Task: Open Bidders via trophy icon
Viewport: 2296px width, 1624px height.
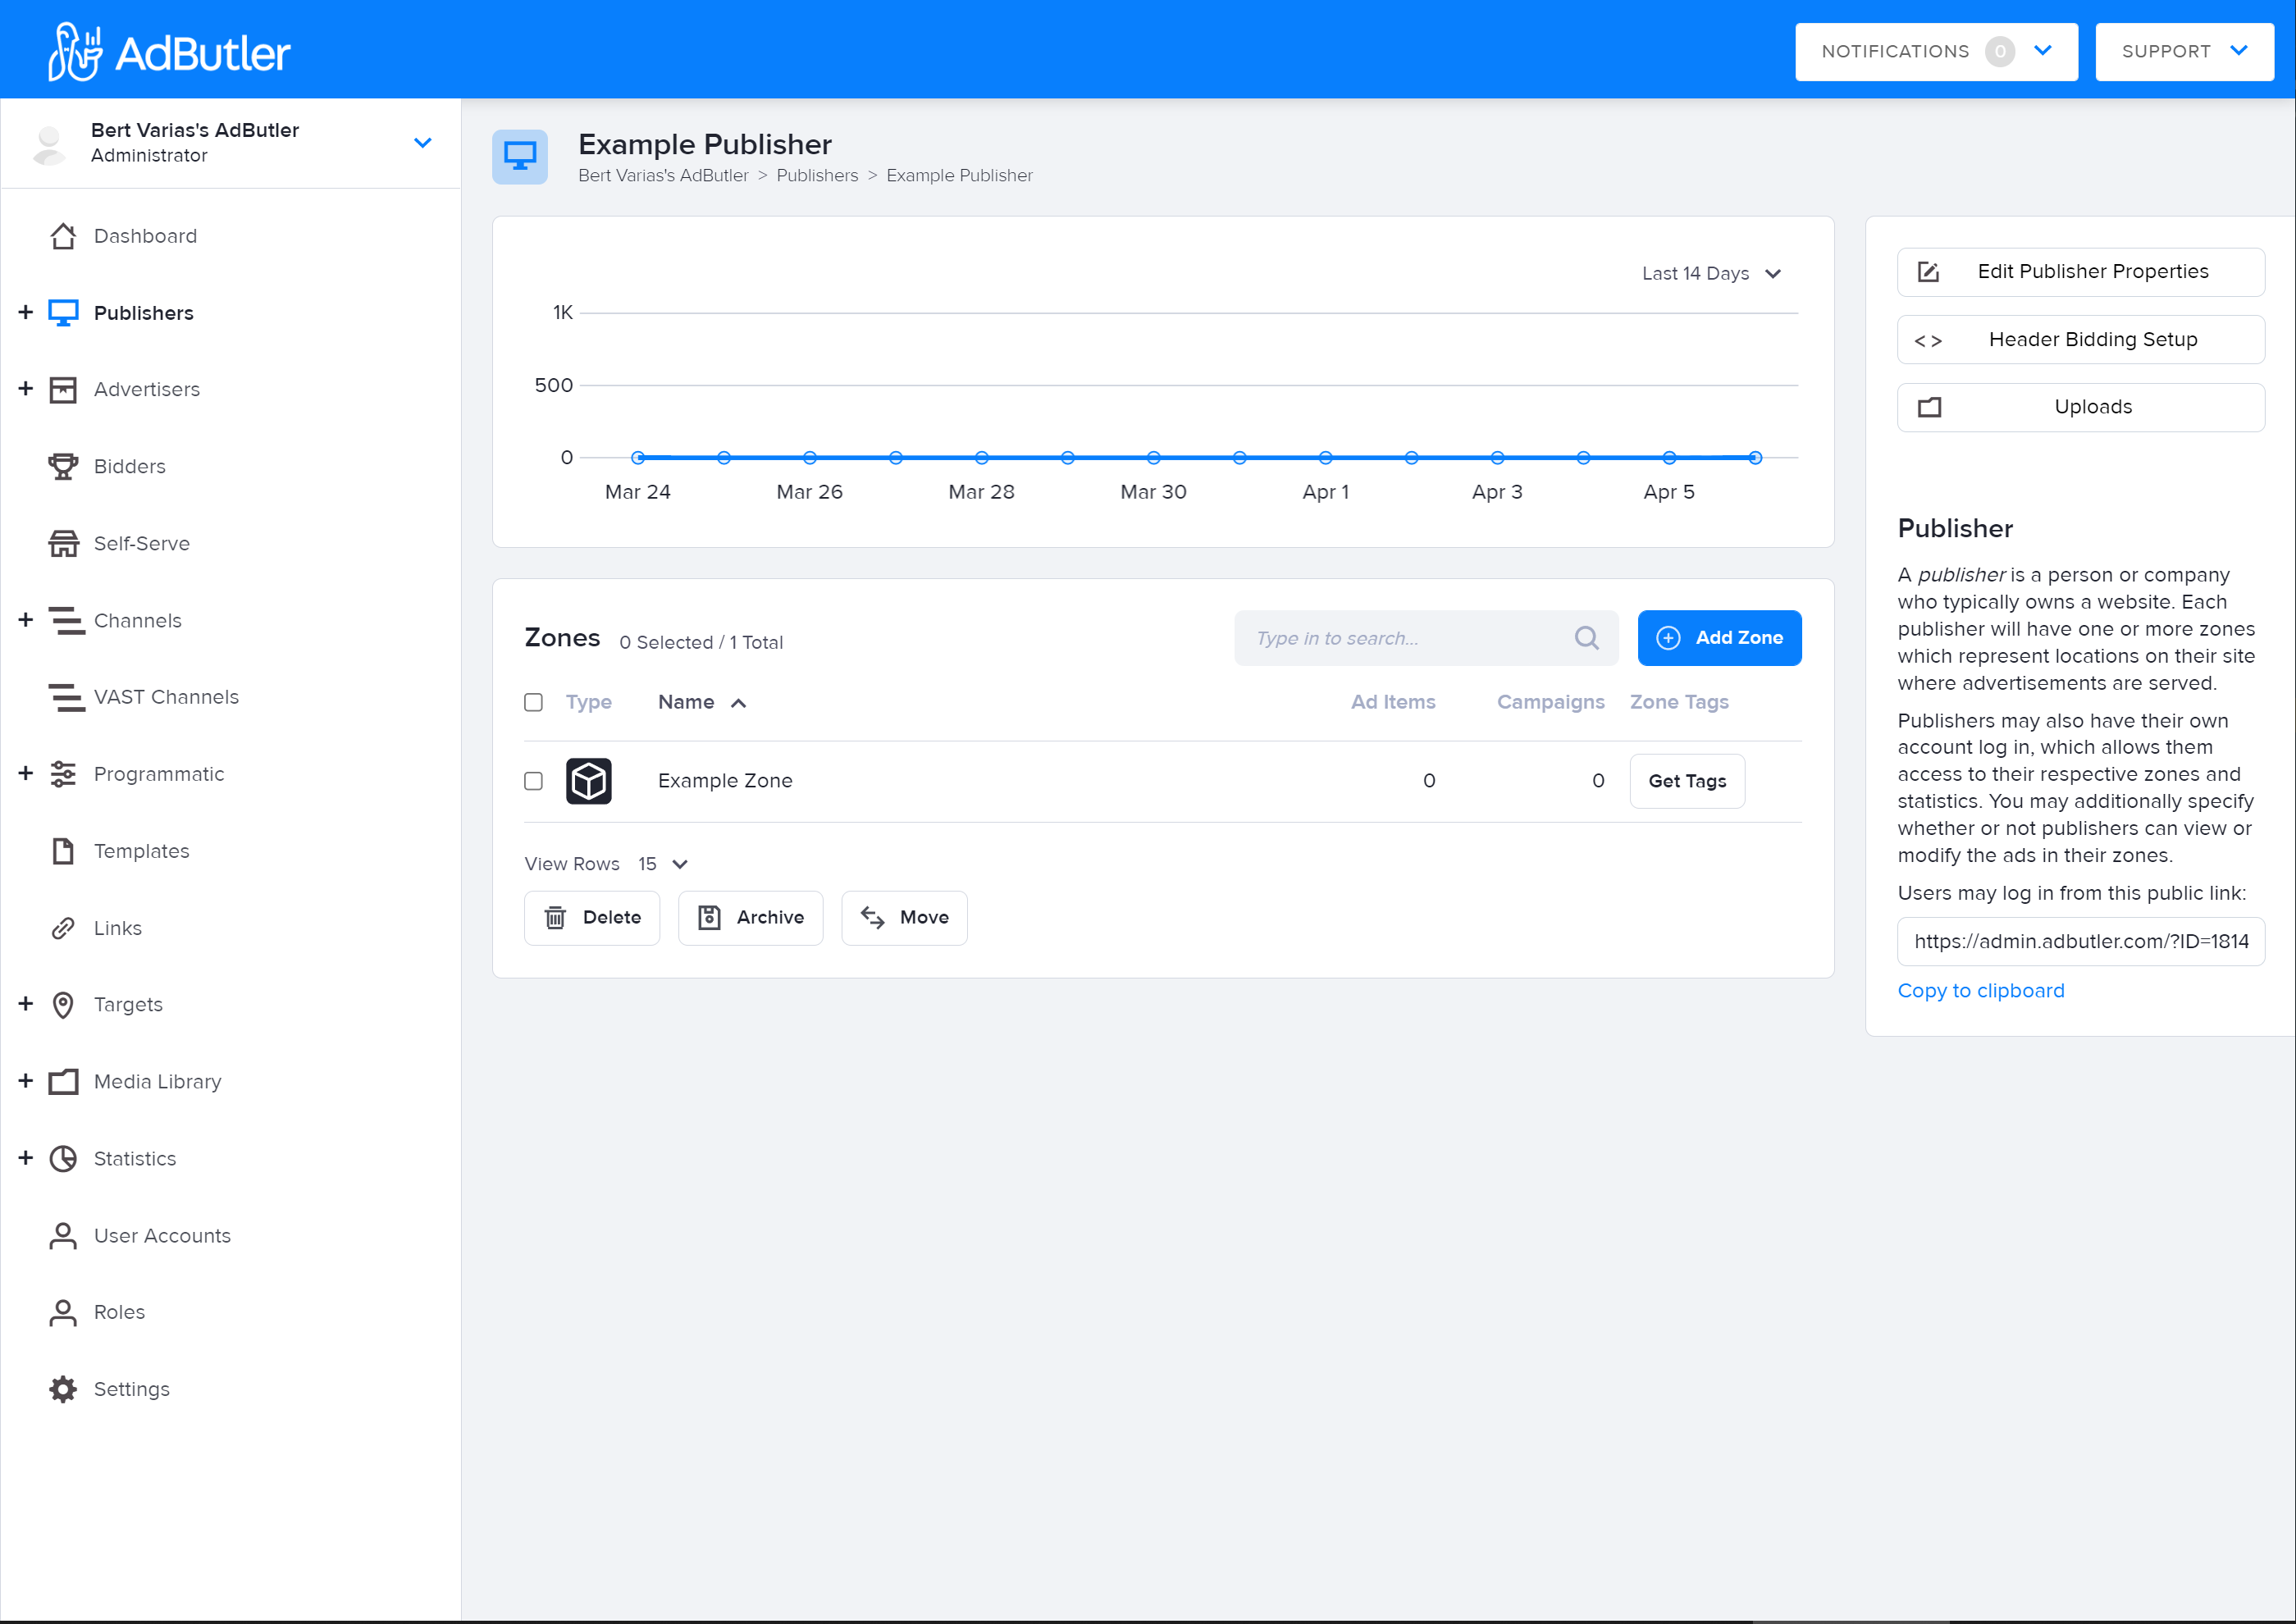Action: pos(63,466)
